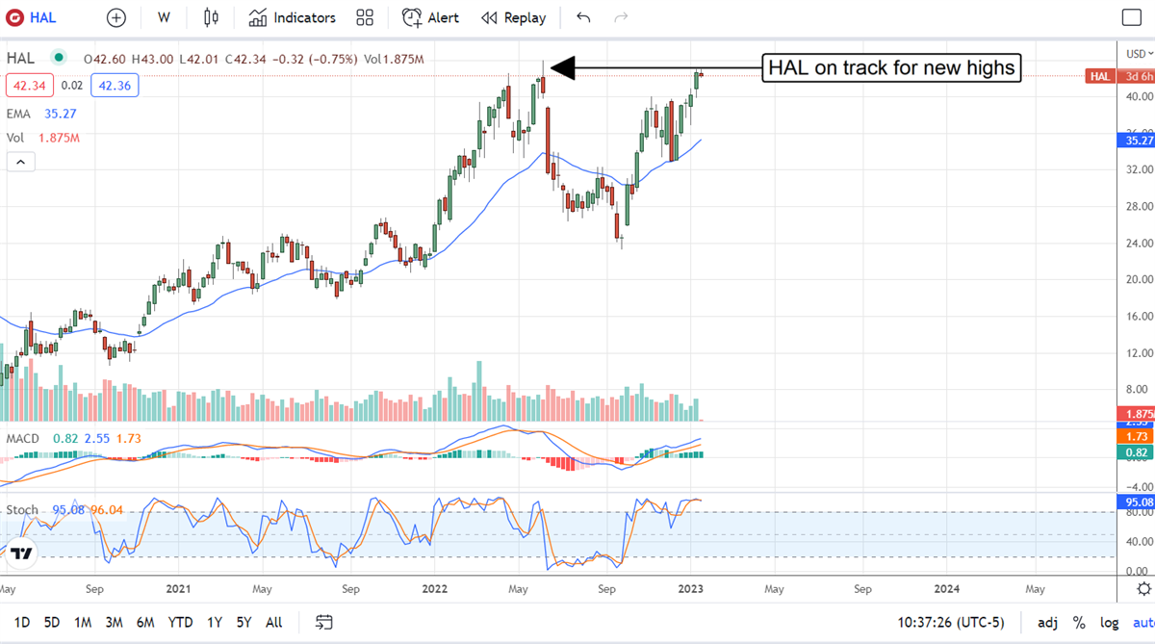This screenshot has width=1155, height=644.
Task: Collapse the indicator legend chevron
Action: click(19, 162)
